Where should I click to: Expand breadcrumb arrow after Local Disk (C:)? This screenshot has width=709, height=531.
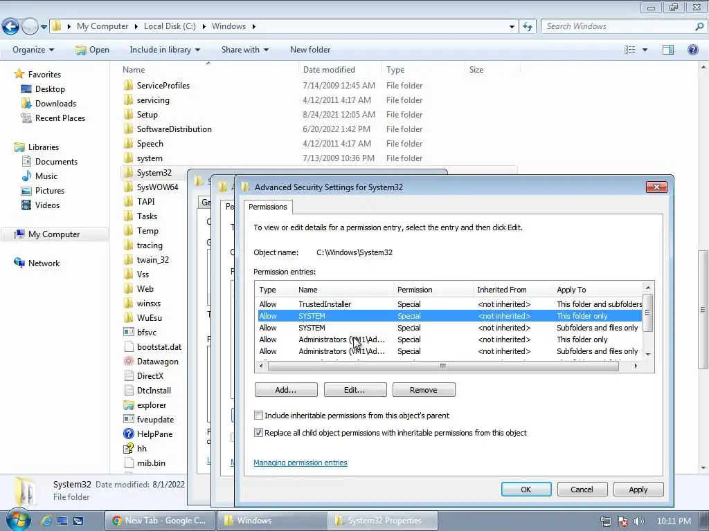coord(204,26)
